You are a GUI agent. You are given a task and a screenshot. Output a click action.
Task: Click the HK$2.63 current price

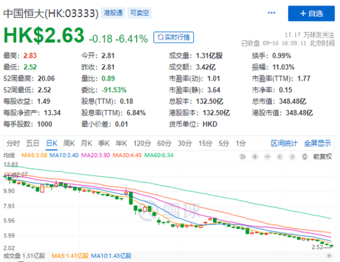[x=44, y=35]
